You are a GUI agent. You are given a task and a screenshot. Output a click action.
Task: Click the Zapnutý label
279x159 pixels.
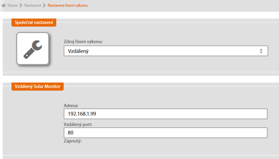point(73,141)
